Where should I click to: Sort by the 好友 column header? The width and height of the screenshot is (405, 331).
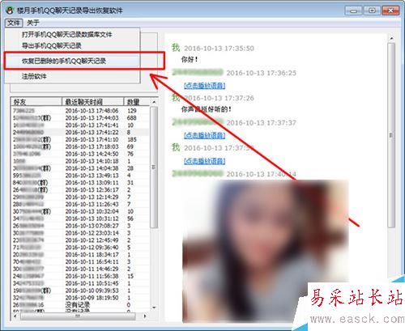tap(36, 102)
